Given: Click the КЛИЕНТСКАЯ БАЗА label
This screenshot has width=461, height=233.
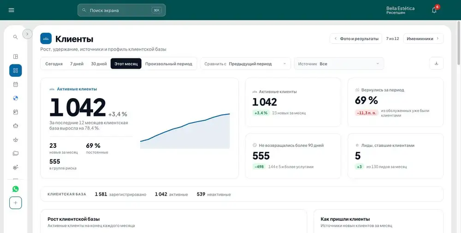Looking at the screenshot, I should point(67,194).
